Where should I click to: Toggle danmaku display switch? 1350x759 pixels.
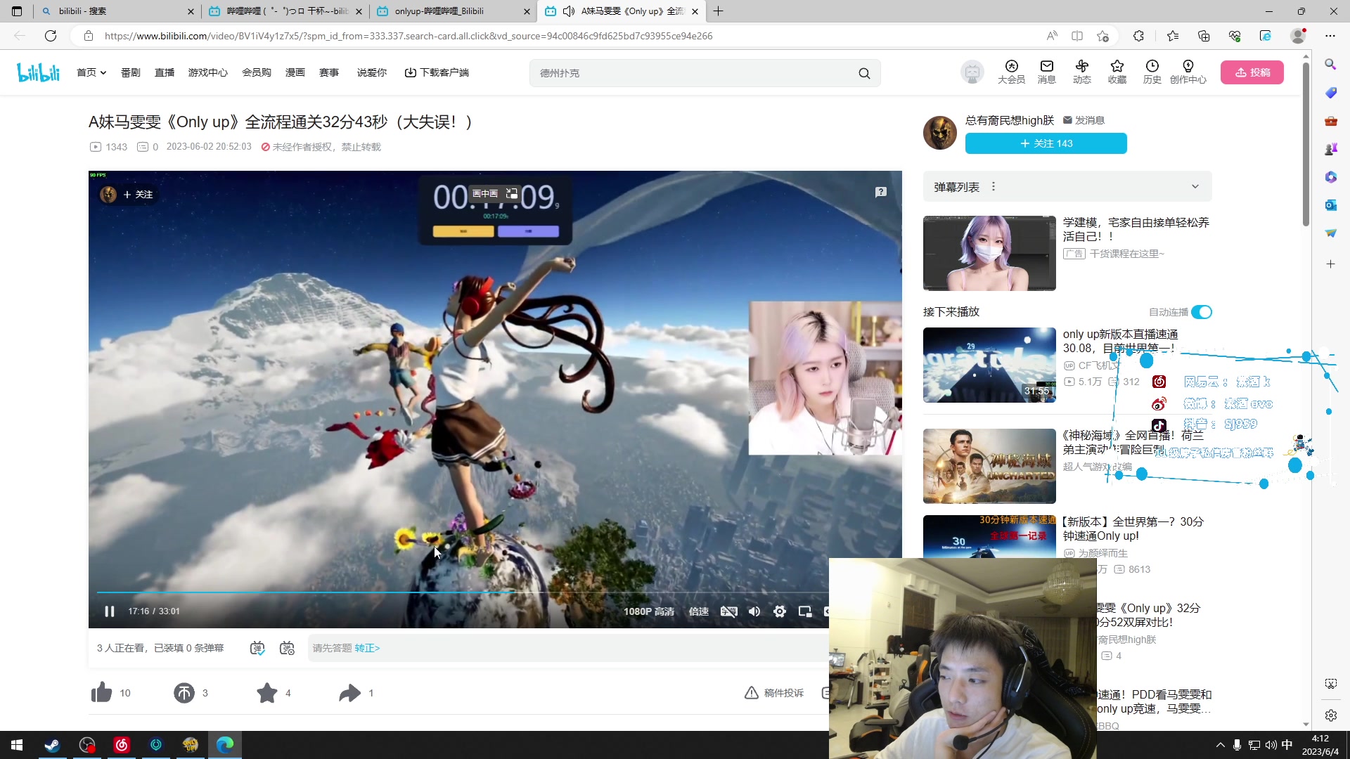point(257,648)
